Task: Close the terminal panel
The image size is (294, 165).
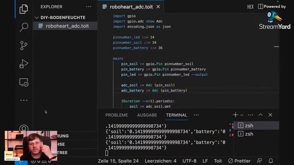Action: [270, 115]
